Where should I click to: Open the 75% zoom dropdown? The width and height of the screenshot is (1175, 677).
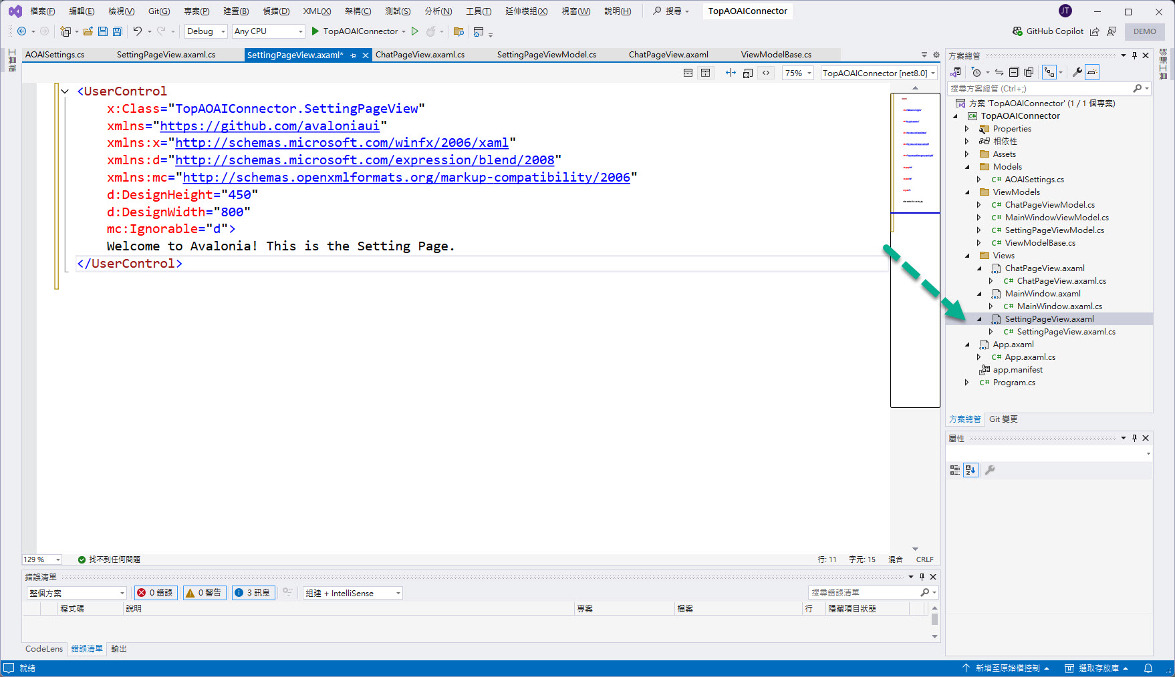pyautogui.click(x=798, y=73)
